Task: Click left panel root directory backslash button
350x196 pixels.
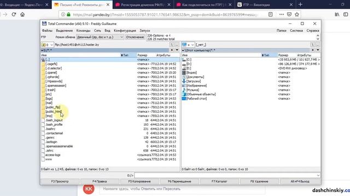Action: pyautogui.click(x=172, y=45)
